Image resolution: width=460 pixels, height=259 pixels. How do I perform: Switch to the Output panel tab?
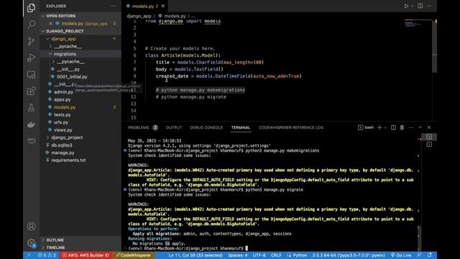pyautogui.click(x=174, y=127)
